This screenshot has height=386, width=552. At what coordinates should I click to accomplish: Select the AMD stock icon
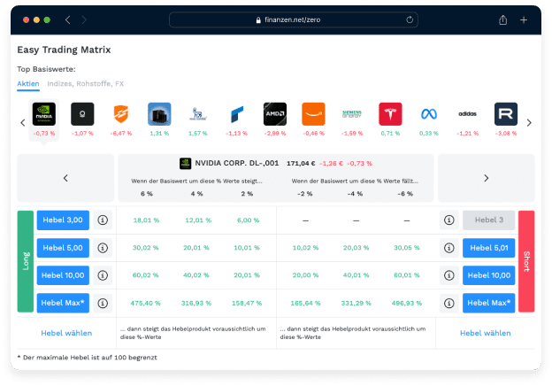[275, 114]
